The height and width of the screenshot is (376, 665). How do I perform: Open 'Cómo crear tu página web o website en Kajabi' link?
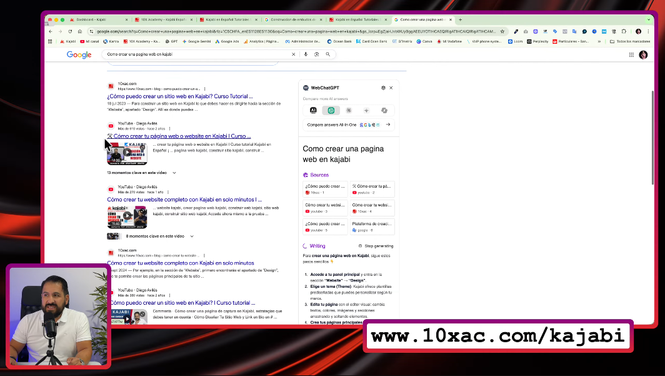(x=179, y=136)
